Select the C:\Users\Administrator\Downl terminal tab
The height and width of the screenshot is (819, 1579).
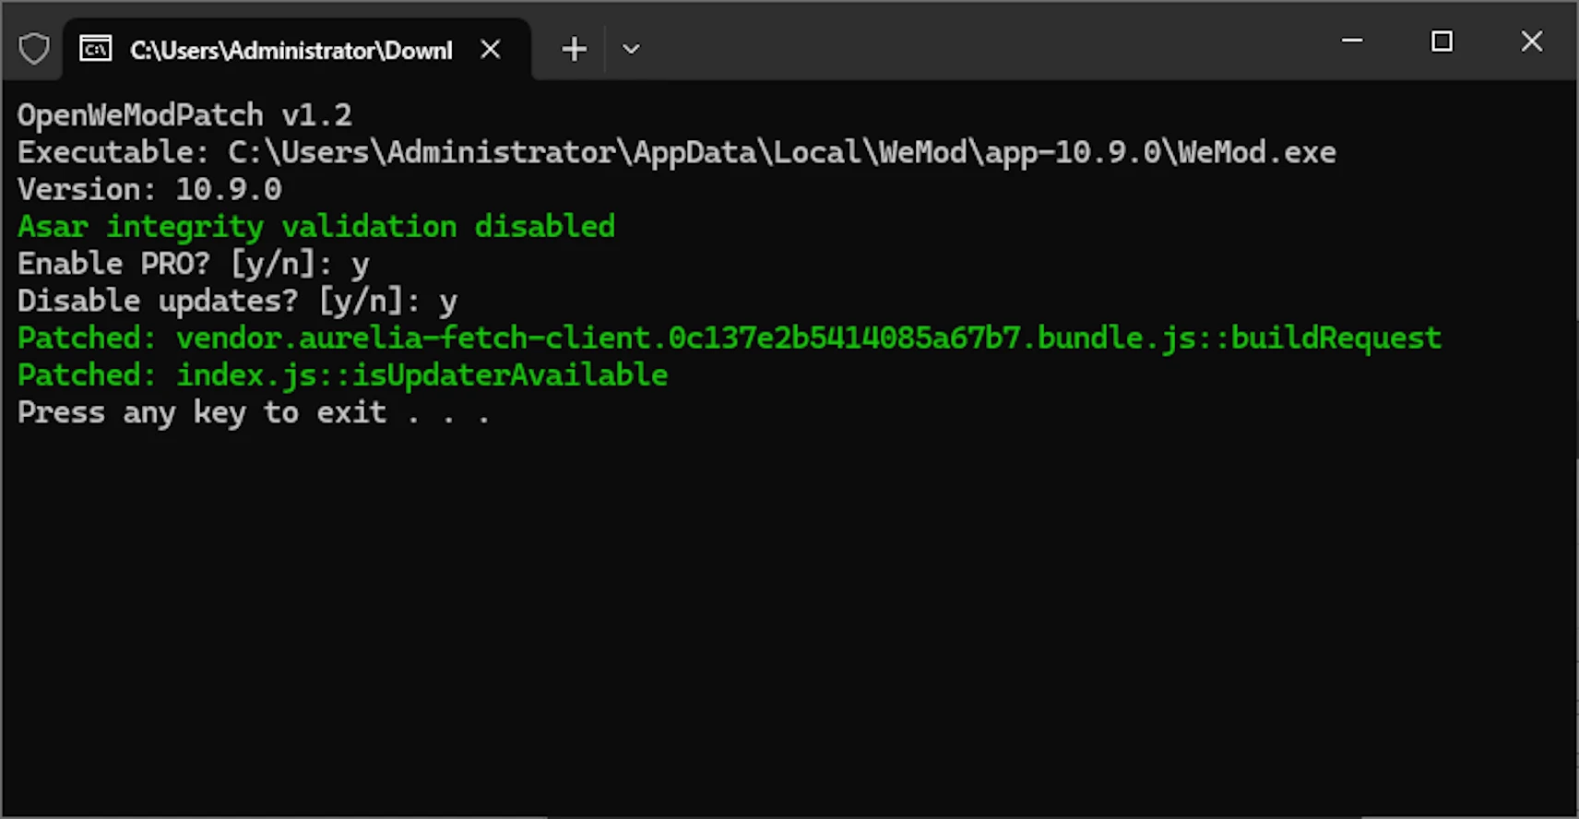point(296,49)
